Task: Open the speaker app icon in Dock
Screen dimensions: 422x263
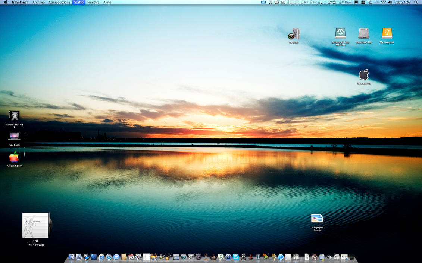Action: point(243,257)
